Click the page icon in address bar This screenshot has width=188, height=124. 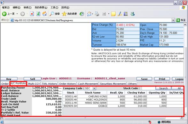tap(12, 20)
